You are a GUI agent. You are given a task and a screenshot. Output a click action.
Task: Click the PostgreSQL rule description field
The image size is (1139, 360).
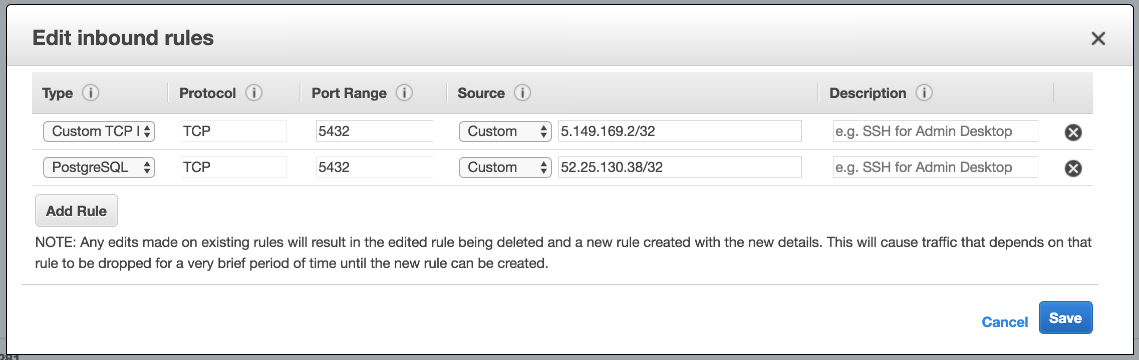point(935,167)
